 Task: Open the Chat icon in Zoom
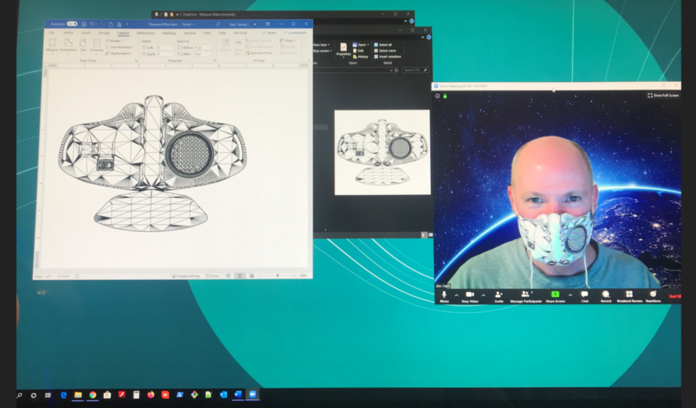pyautogui.click(x=584, y=294)
